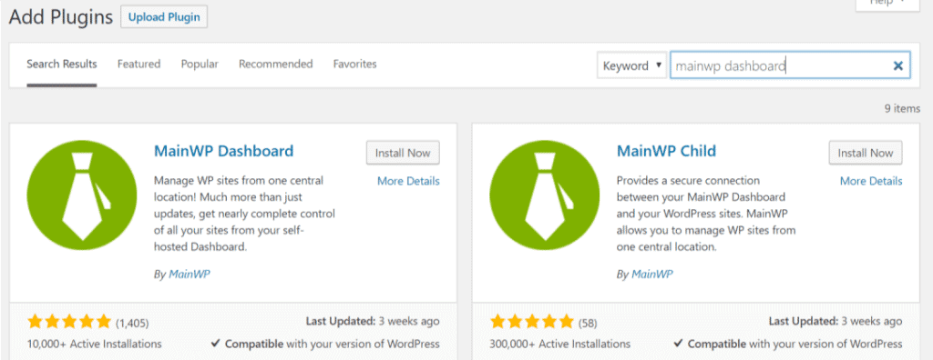The height and width of the screenshot is (360, 933).
Task: Open More Details for MainWP Dashboard
Action: (x=408, y=181)
